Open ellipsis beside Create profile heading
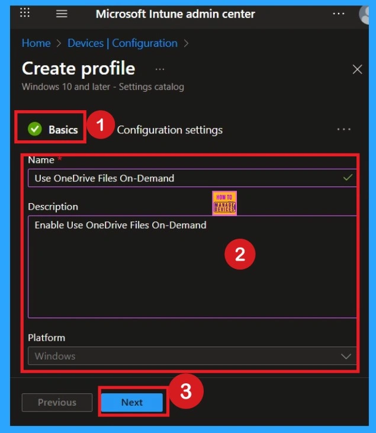This screenshot has height=433, width=376. coord(160,69)
